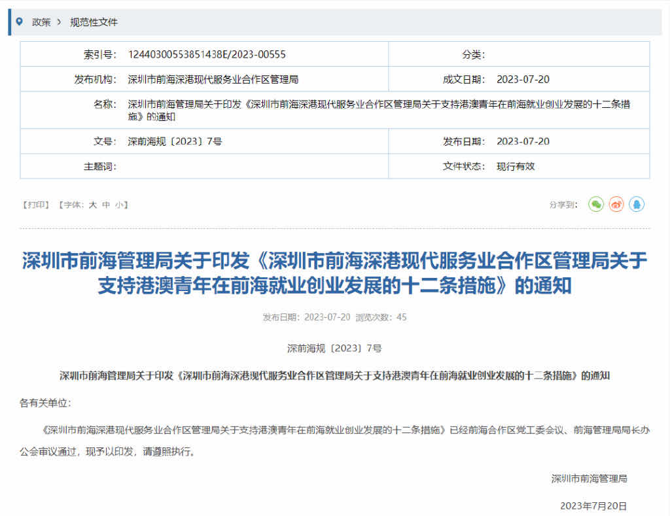The height and width of the screenshot is (516, 670).
Task: Click the breadcrumb chevron arrow after 政策
Action: (x=60, y=22)
